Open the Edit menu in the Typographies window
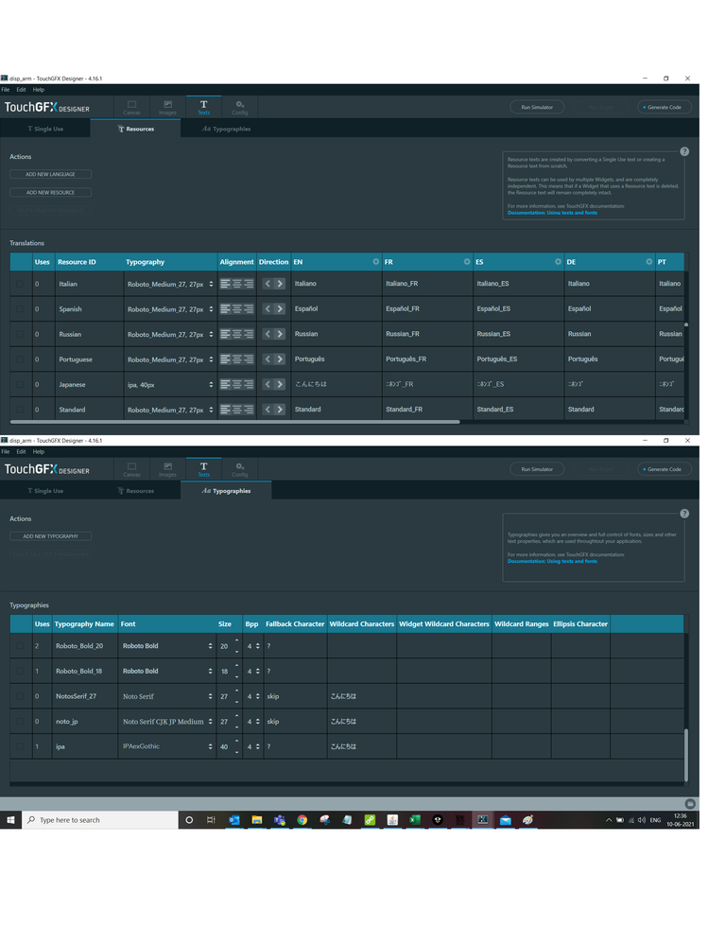The width and height of the screenshot is (708, 945). click(x=21, y=451)
